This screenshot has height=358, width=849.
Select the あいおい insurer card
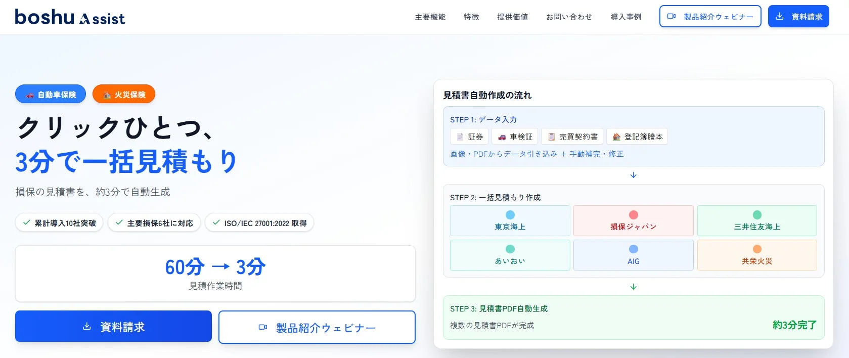point(510,255)
